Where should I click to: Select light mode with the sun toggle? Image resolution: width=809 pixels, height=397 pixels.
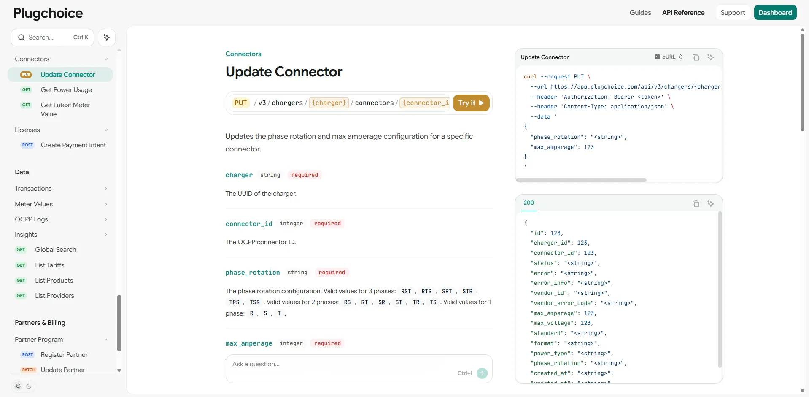(x=18, y=386)
